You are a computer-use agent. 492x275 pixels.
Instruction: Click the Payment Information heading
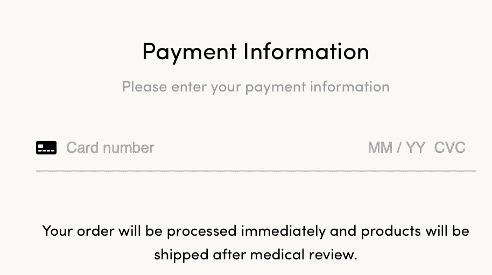(x=256, y=52)
